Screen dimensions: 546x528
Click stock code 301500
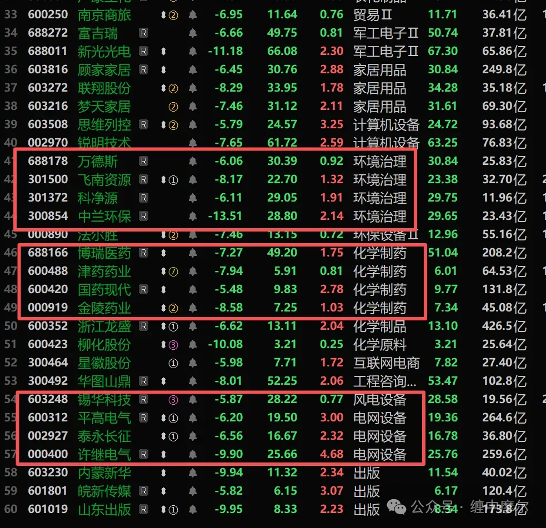click(48, 179)
